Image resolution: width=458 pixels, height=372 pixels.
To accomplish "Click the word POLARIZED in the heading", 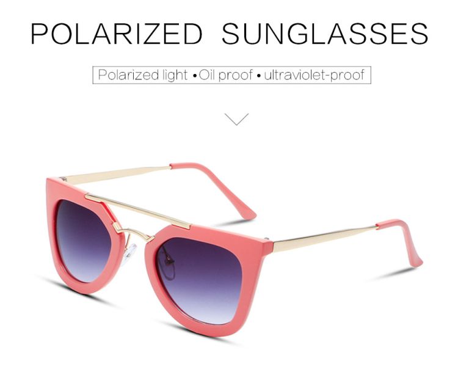I will [117, 34].
